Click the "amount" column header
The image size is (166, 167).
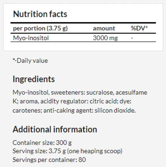pos(104,28)
